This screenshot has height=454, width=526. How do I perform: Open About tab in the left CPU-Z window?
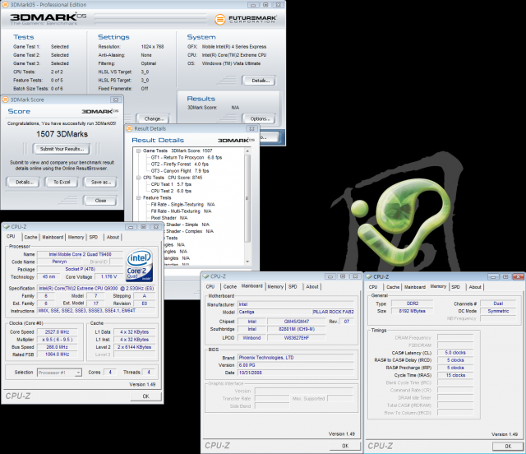113,237
